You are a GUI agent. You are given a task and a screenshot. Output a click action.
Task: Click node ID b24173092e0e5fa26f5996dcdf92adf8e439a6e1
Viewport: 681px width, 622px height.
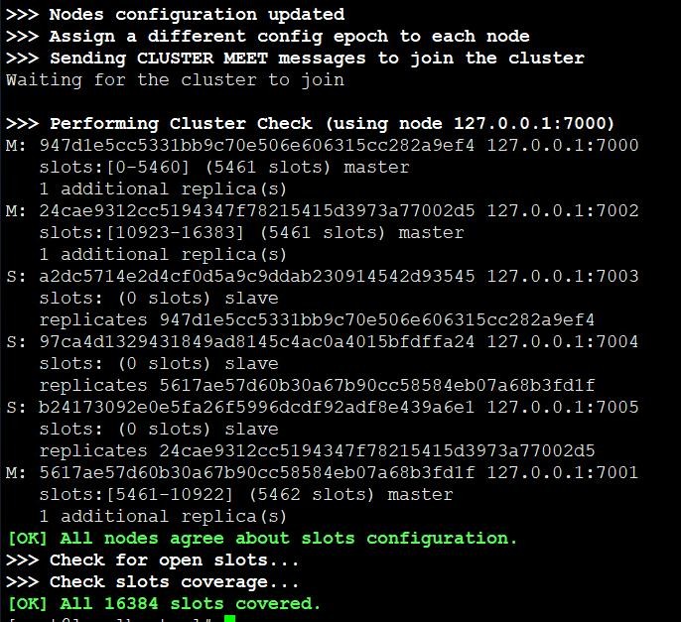click(x=257, y=407)
